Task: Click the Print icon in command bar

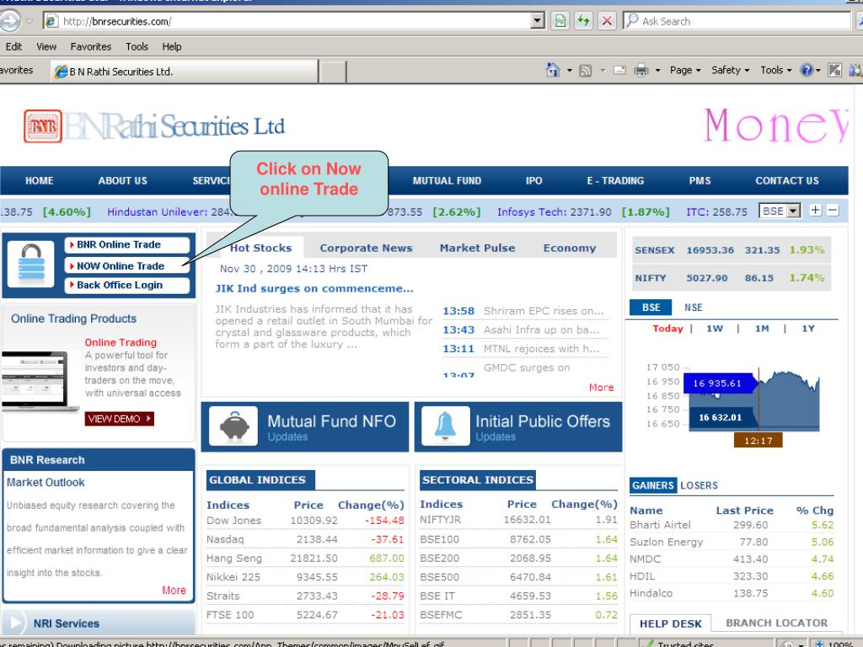Action: pos(641,70)
